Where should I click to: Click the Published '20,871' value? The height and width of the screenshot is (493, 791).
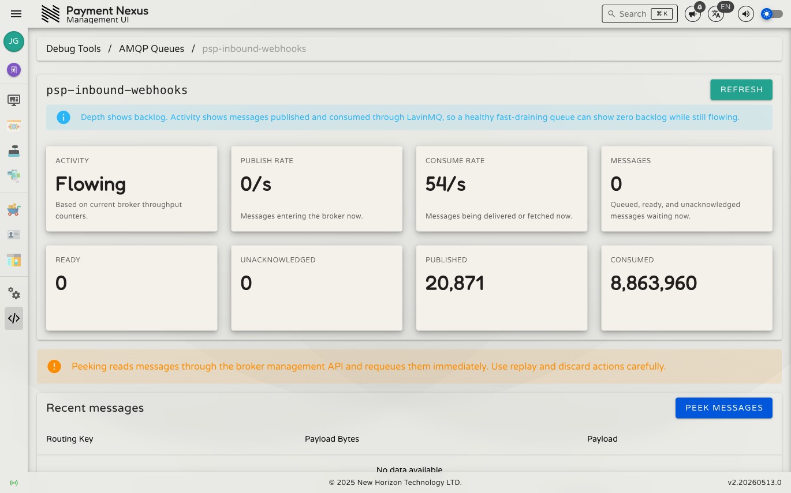click(455, 283)
